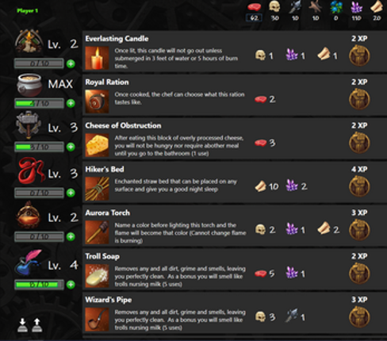Click the Cheese of Obstruction item thumbnail
Screen dimensions: 387x341
pos(97,146)
